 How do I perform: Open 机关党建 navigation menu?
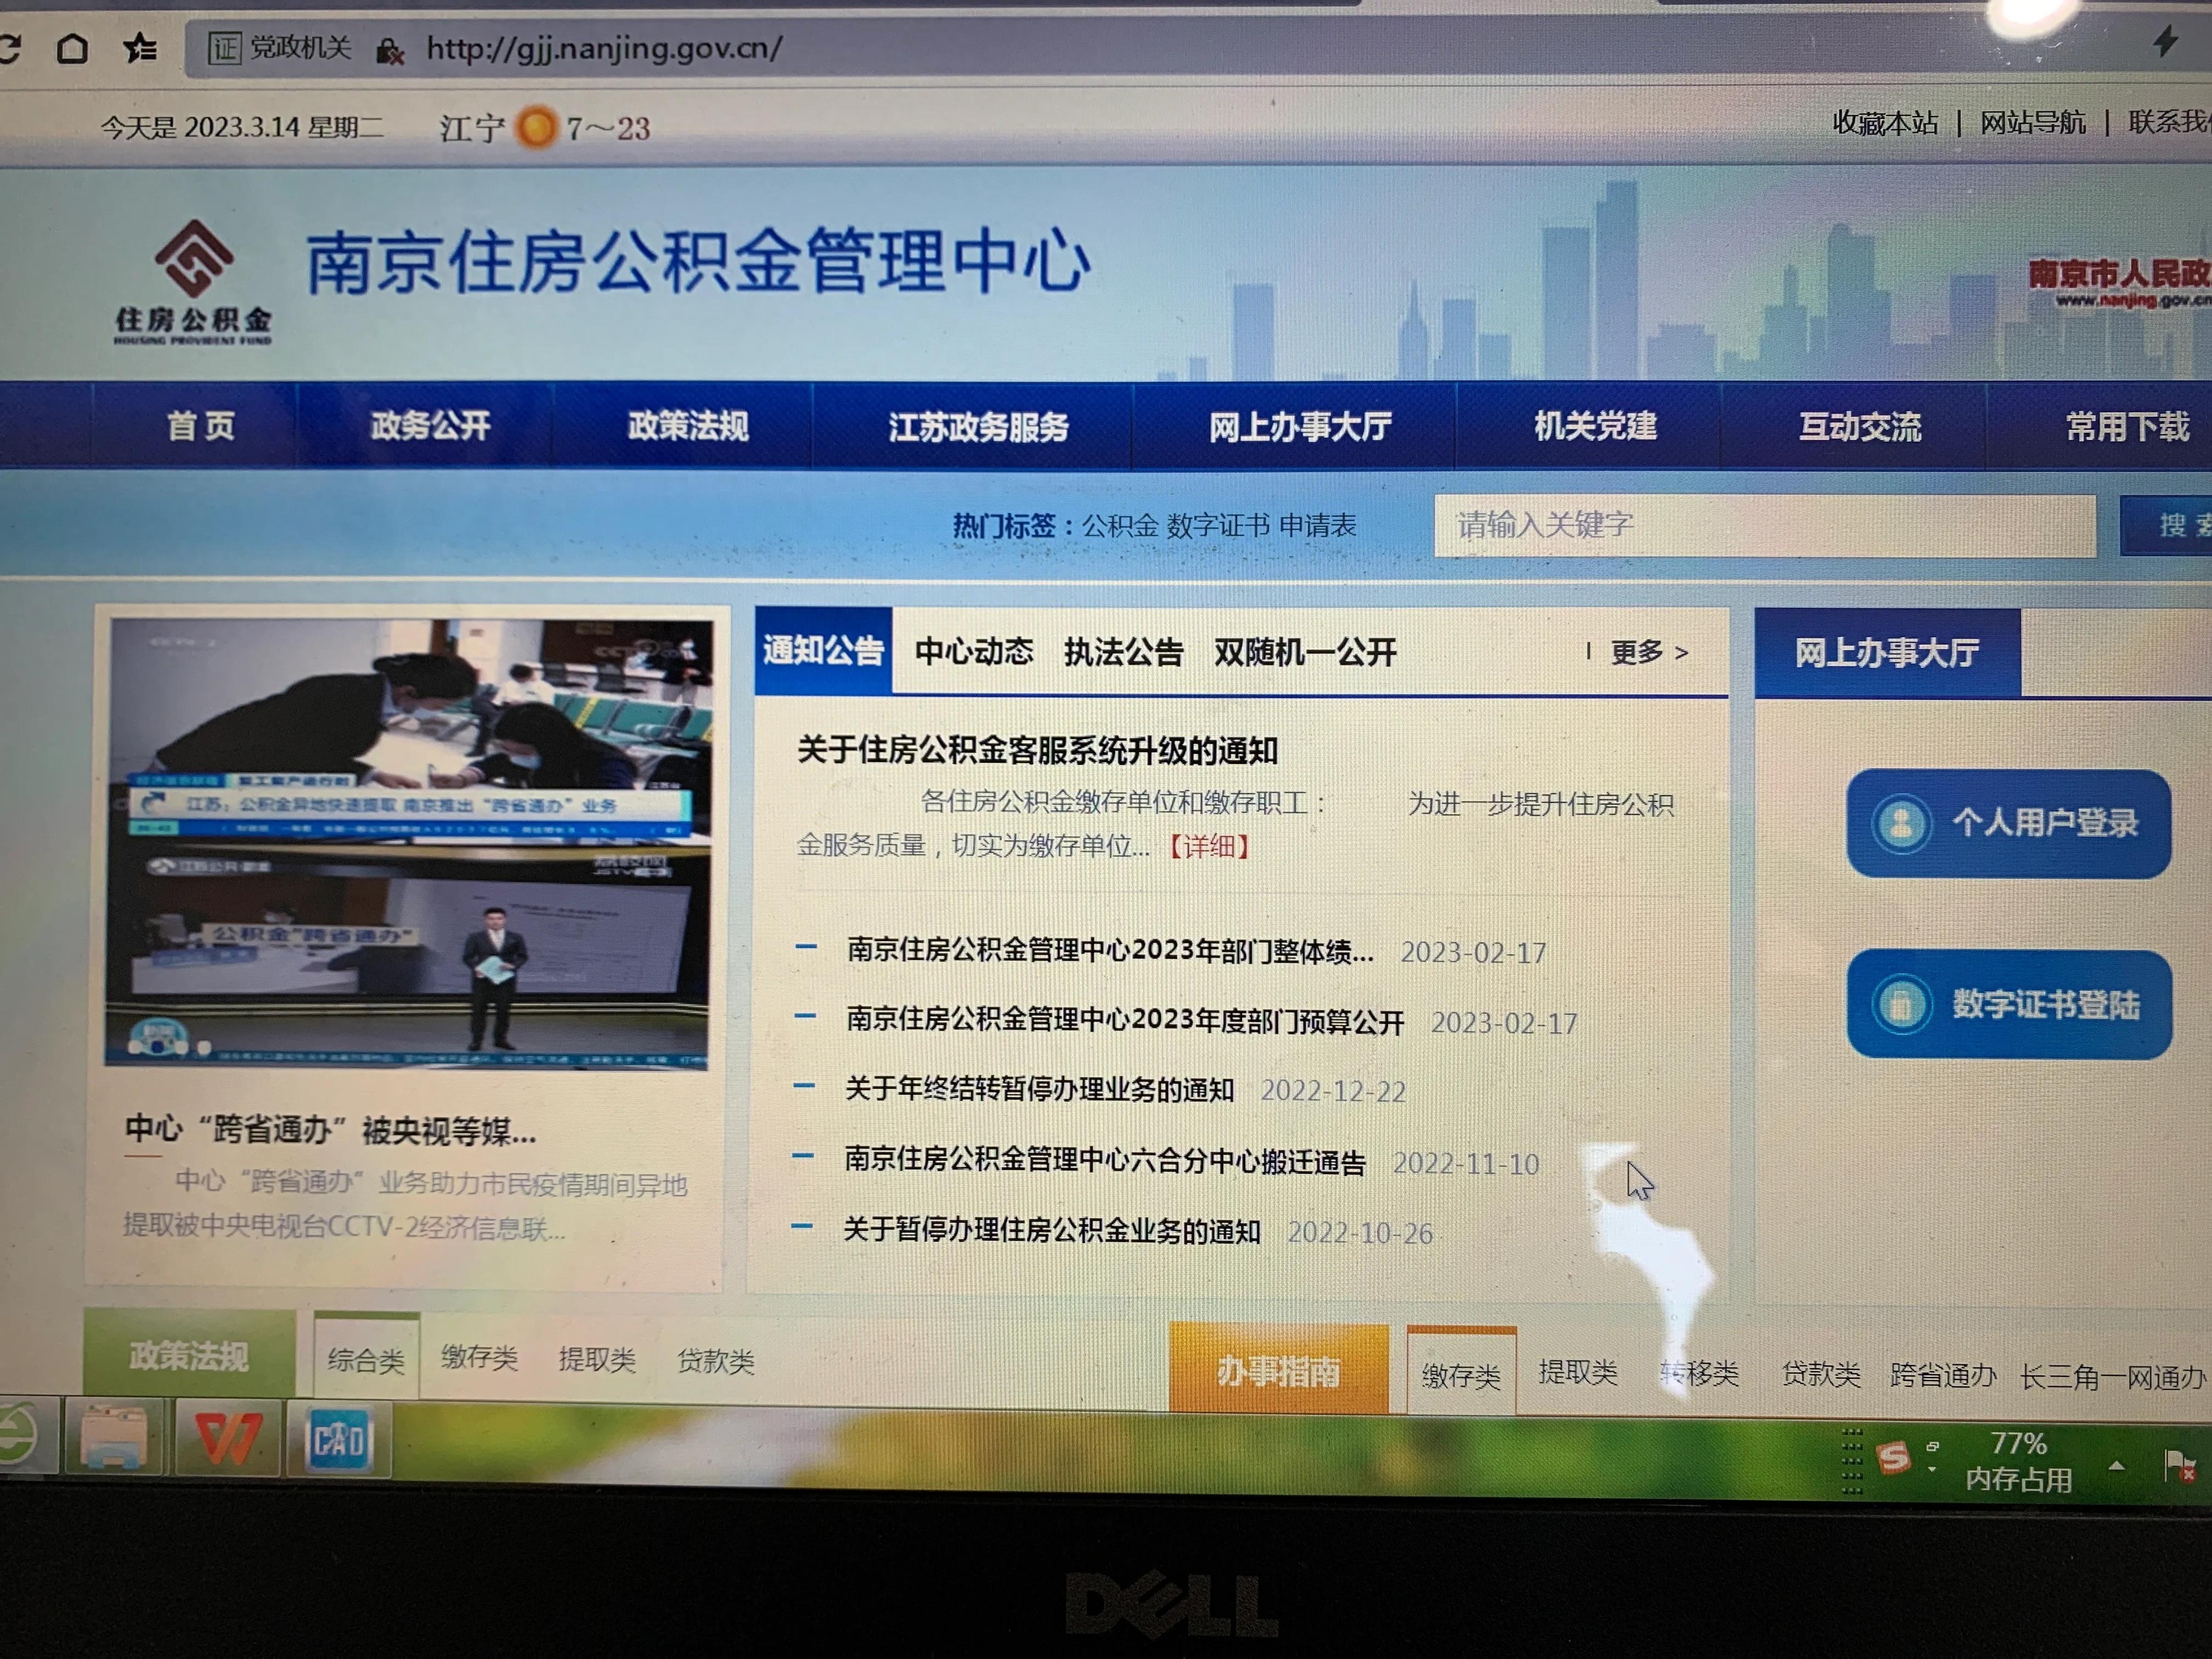1595,427
